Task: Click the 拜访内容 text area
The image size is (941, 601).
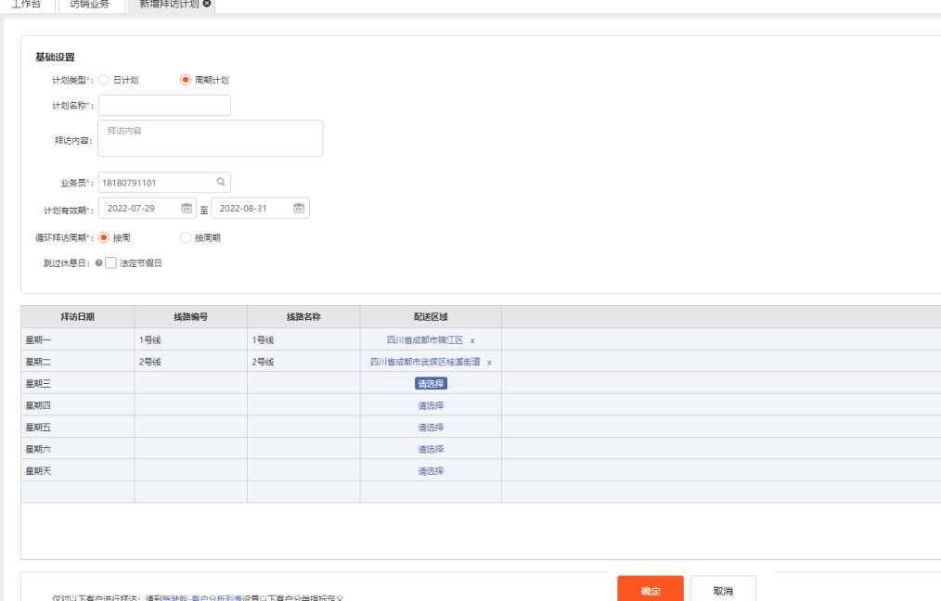Action: [x=211, y=138]
